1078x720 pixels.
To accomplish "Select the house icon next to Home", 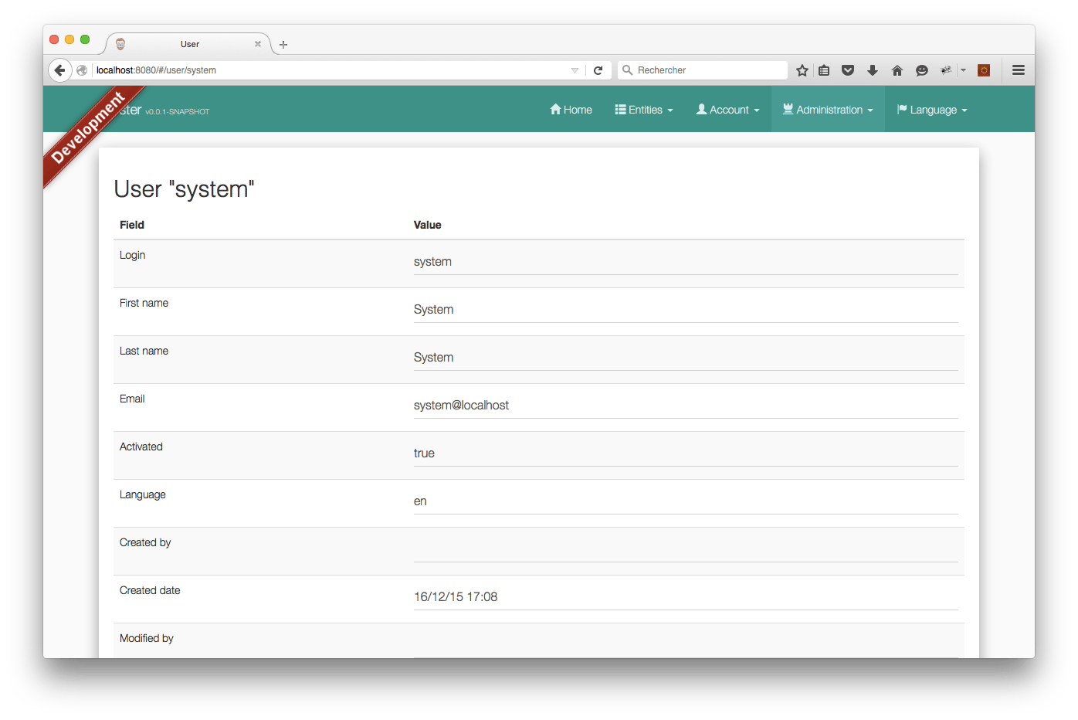I will coord(554,109).
